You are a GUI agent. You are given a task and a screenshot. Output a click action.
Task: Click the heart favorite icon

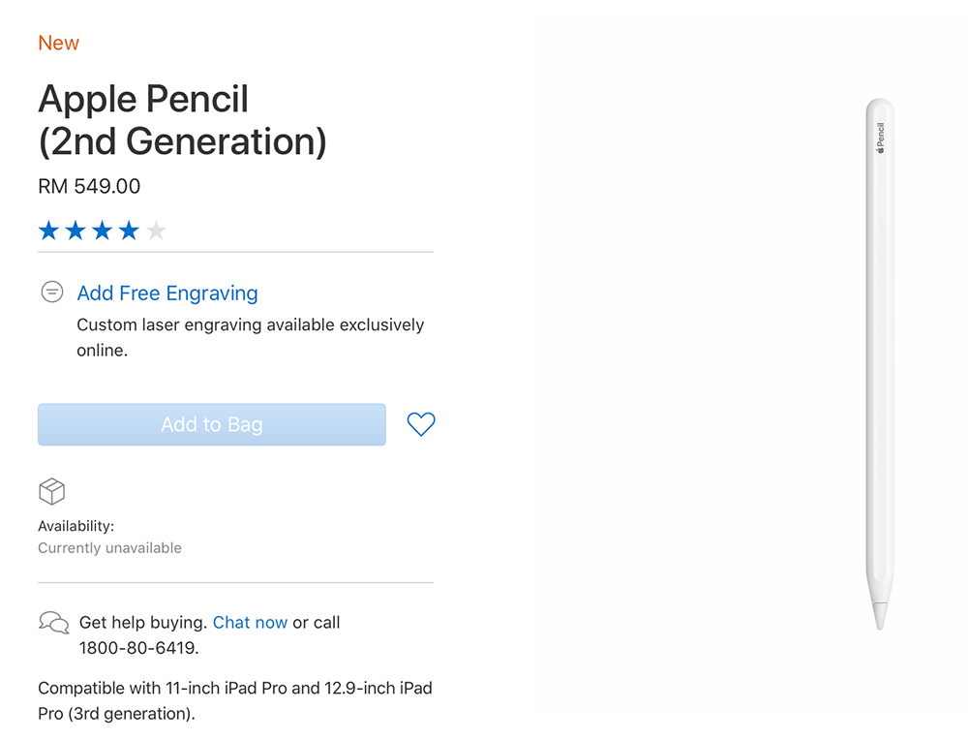pos(421,424)
